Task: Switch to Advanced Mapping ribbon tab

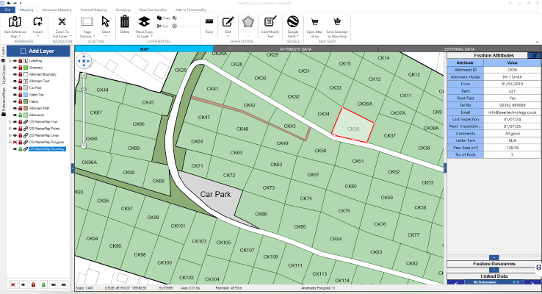Action: (x=57, y=10)
